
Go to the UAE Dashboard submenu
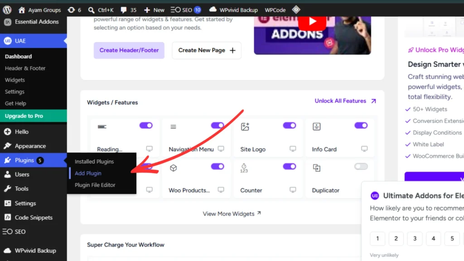pos(18,57)
